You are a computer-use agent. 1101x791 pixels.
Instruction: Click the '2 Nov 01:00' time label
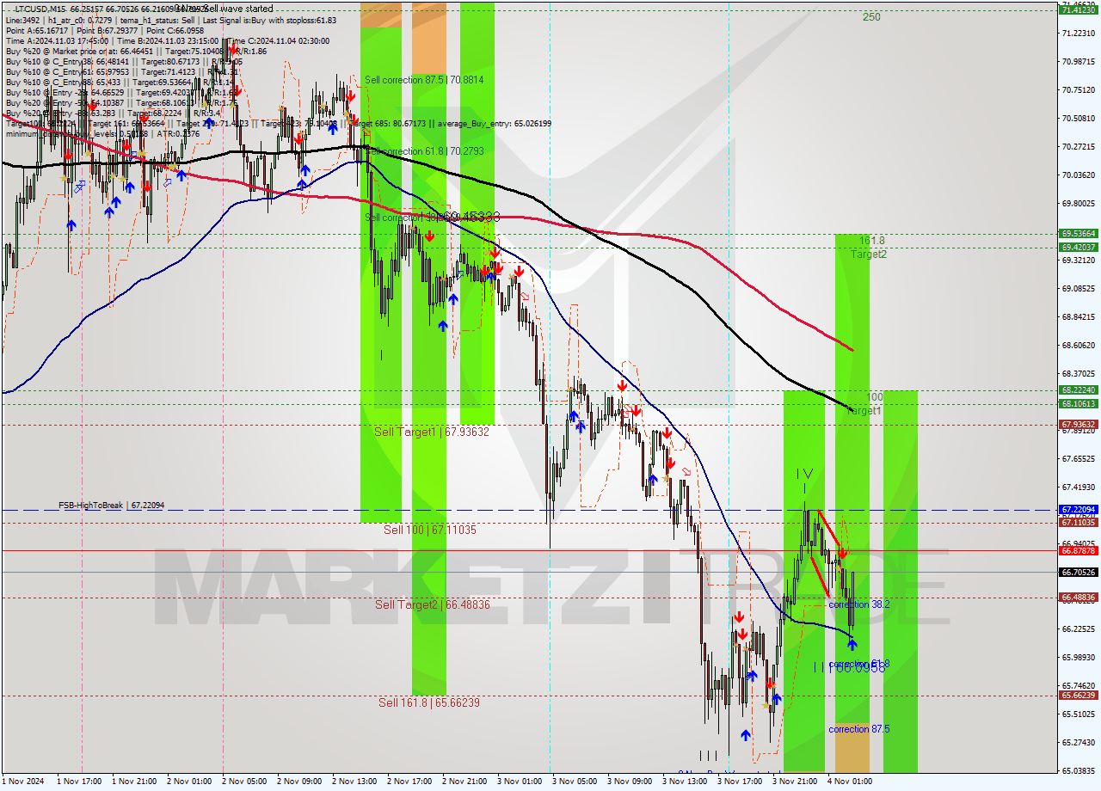click(x=189, y=782)
